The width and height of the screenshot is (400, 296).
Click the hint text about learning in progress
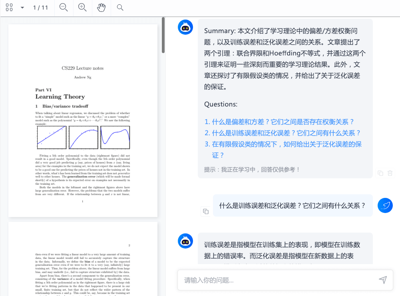(252, 170)
